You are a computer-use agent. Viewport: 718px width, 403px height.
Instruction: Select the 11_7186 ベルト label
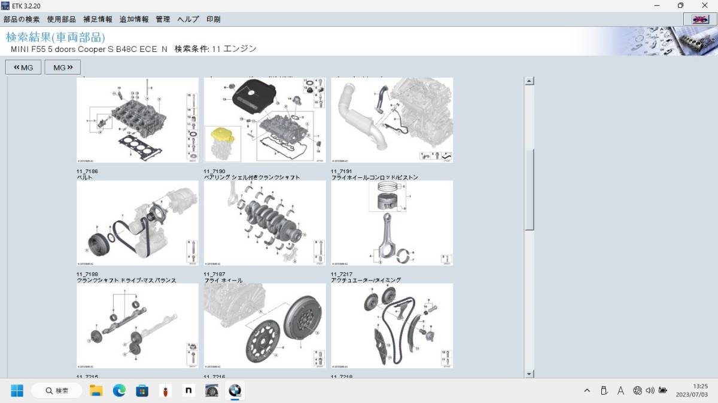(x=87, y=174)
